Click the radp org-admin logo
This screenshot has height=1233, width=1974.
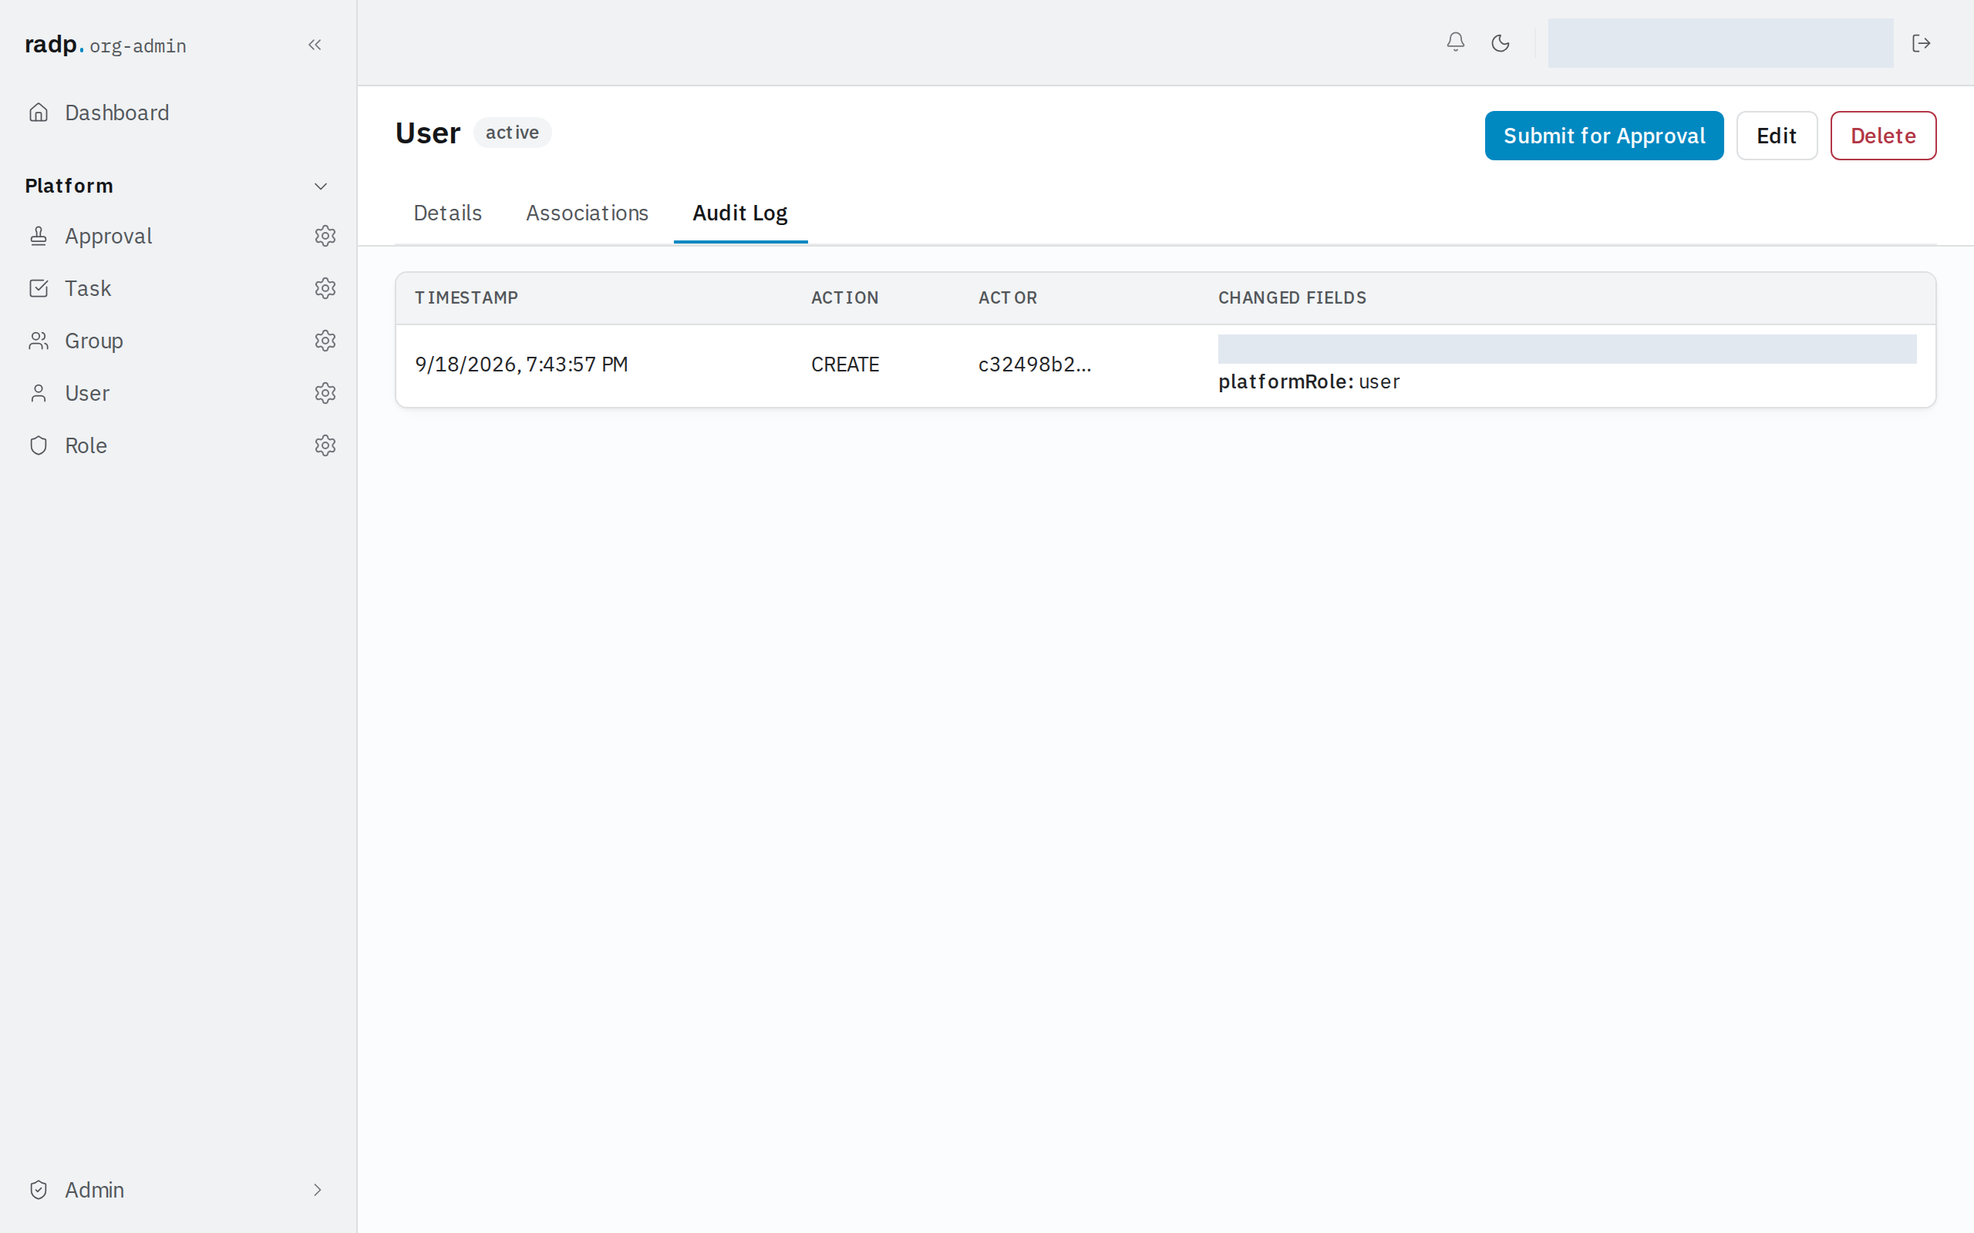click(x=105, y=45)
